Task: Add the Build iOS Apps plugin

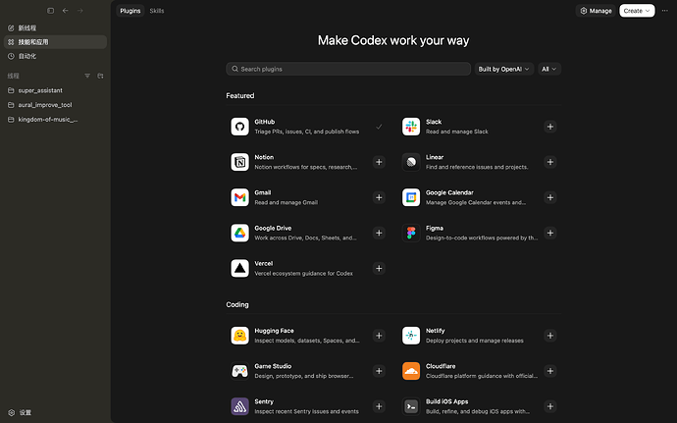Action: coord(550,406)
